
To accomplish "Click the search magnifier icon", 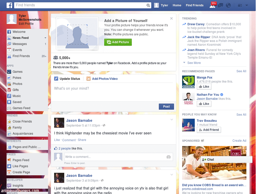I will coord(148,5).
